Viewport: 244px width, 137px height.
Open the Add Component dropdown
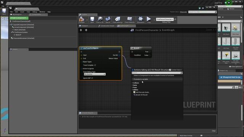[19, 18]
